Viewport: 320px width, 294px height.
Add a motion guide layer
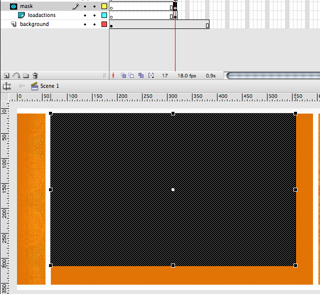[16, 75]
